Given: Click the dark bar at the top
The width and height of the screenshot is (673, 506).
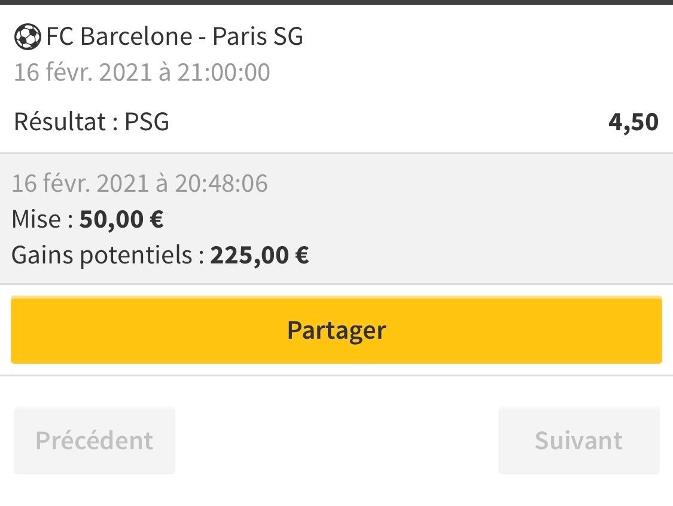Looking at the screenshot, I should click(x=336, y=2).
